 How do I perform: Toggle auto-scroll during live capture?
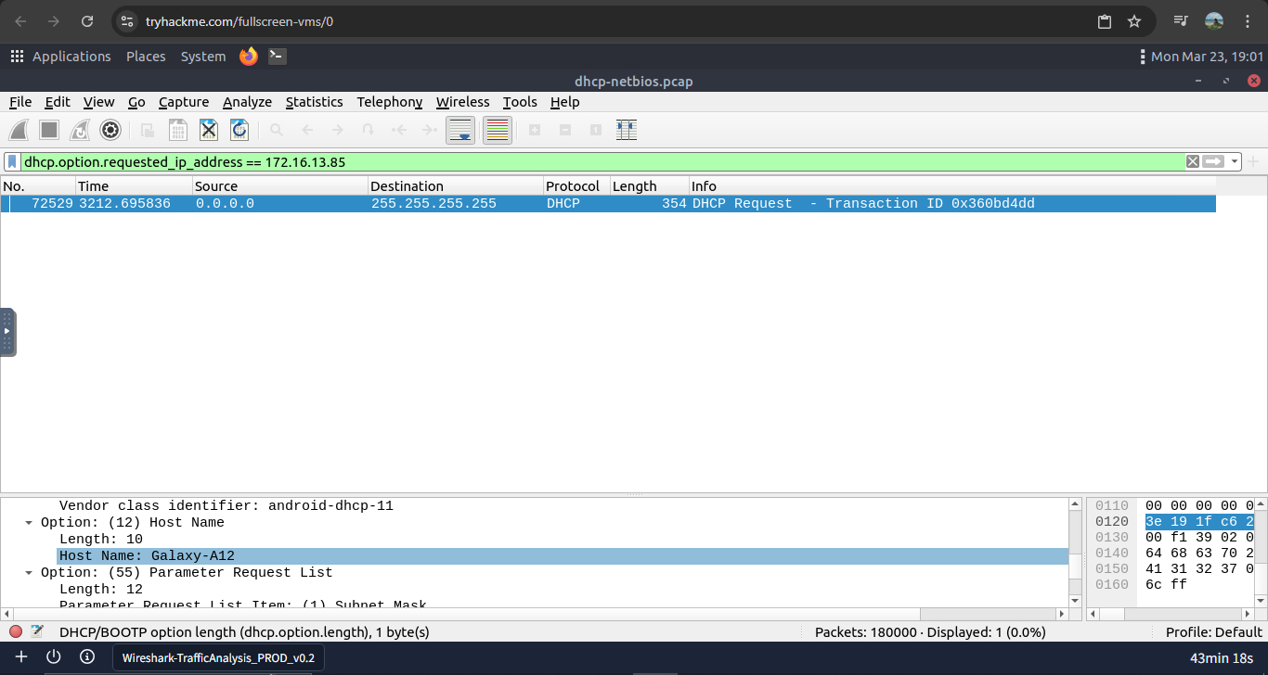click(460, 131)
